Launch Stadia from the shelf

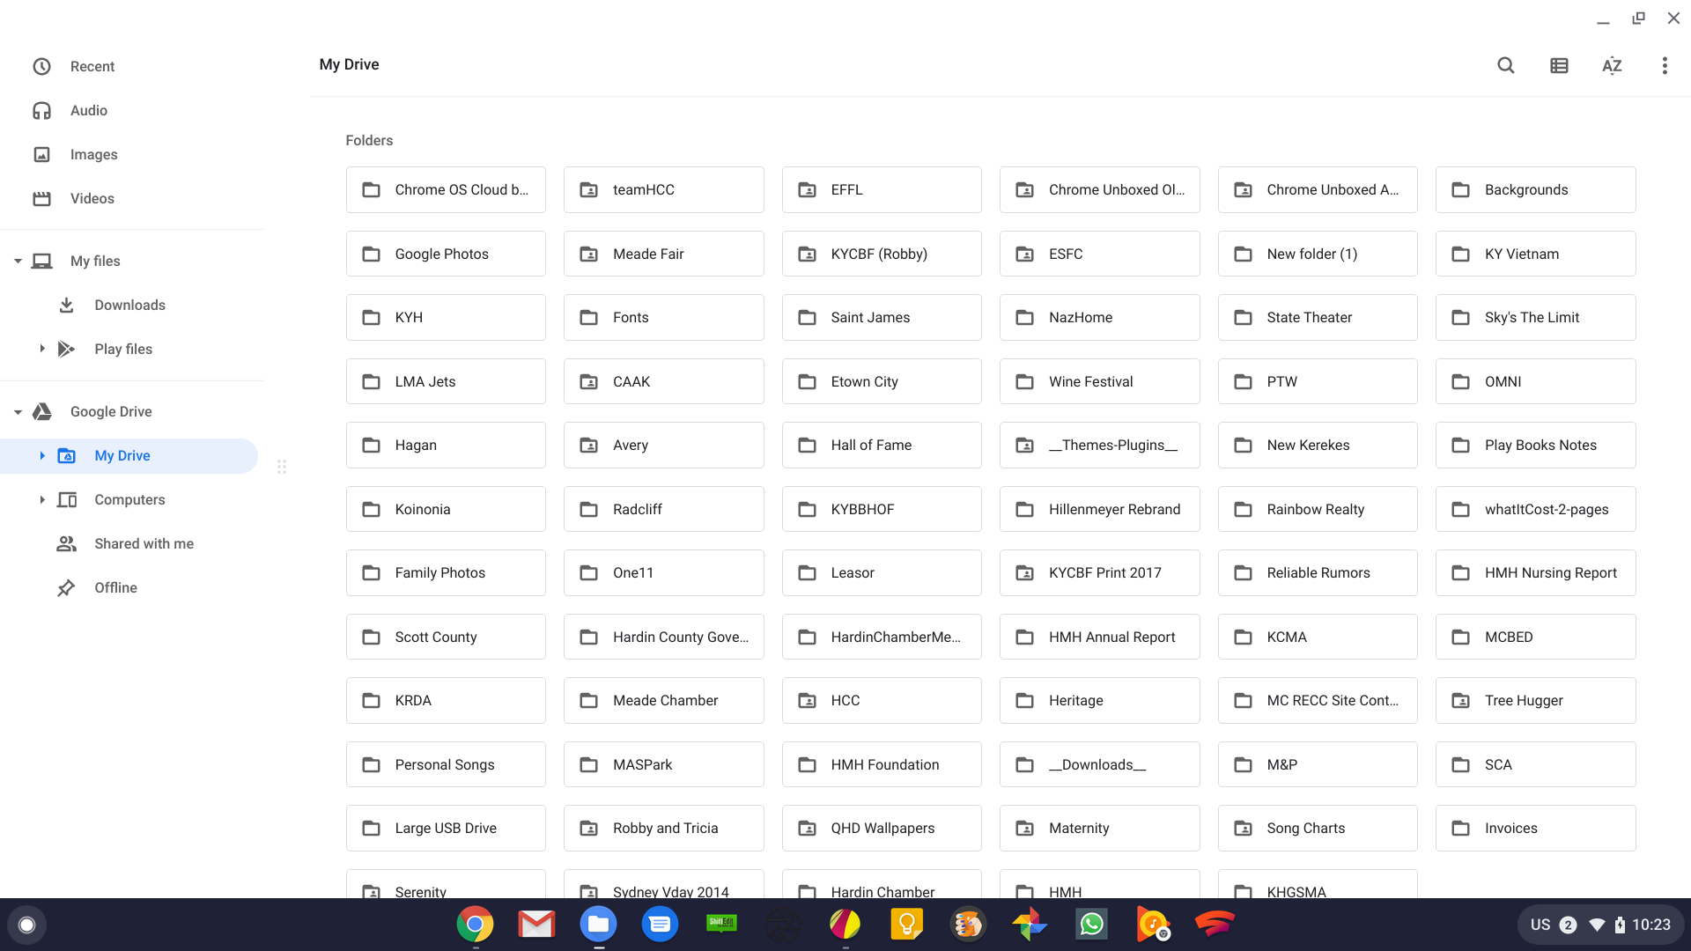pyautogui.click(x=1215, y=924)
